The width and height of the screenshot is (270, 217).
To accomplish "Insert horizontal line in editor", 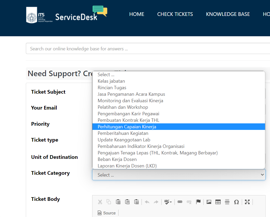I will (227, 202).
